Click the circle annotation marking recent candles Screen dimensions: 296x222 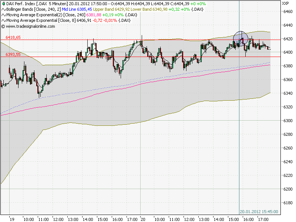click(240, 38)
